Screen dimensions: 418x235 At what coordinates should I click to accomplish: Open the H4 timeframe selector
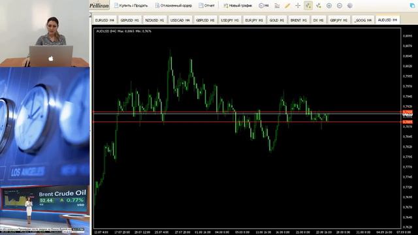pyautogui.click(x=264, y=5)
